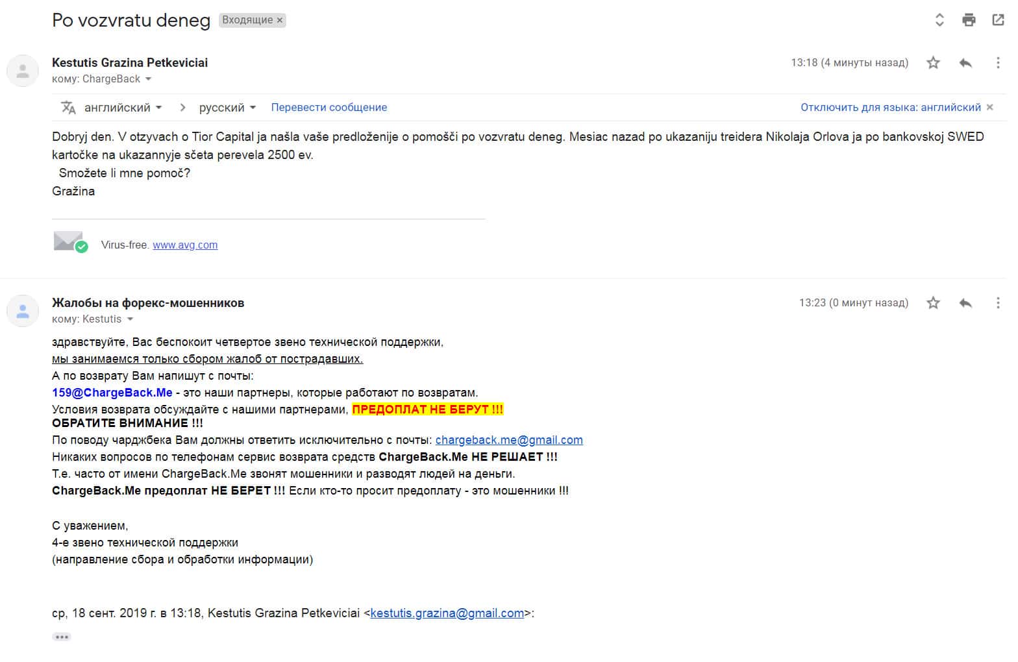The width and height of the screenshot is (1018, 662).
Task: Star the message from Жалобы на форекс-мошенников
Action: pyautogui.click(x=933, y=303)
